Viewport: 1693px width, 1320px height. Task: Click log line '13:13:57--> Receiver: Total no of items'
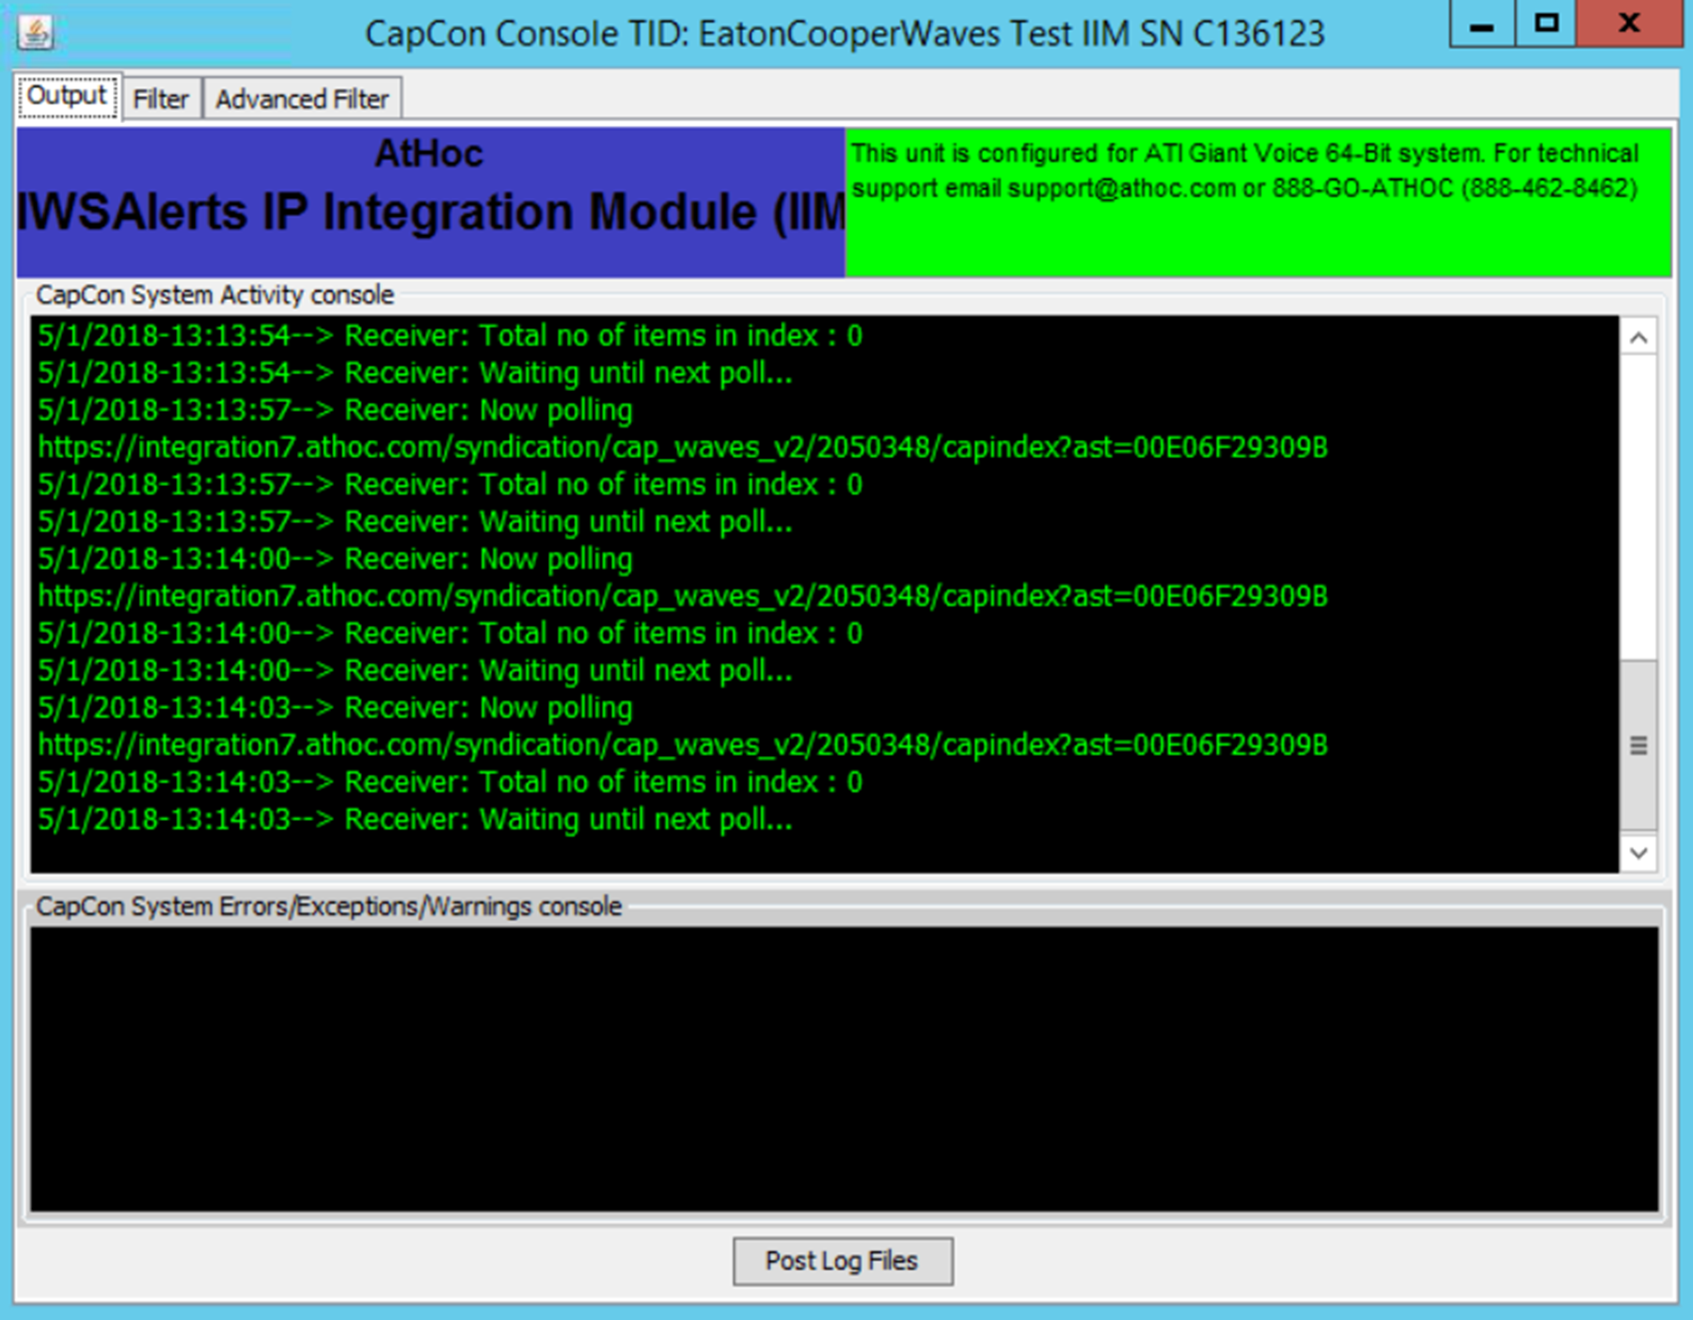point(450,484)
